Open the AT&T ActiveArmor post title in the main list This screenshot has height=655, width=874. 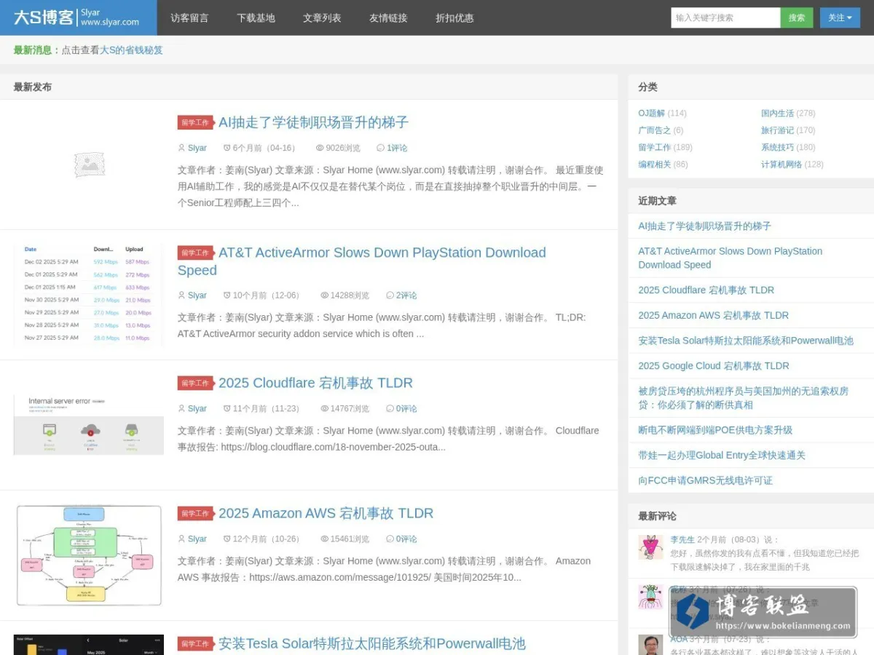point(362,261)
